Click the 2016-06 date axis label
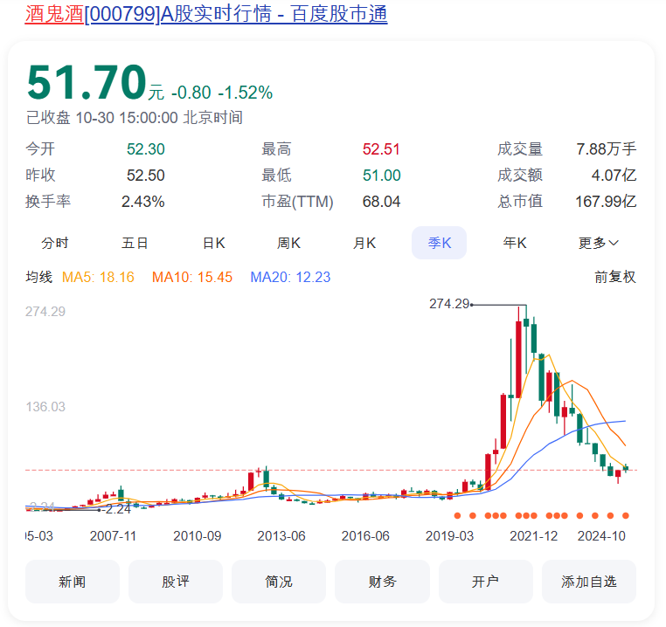This screenshot has height=627, width=666. 365,535
